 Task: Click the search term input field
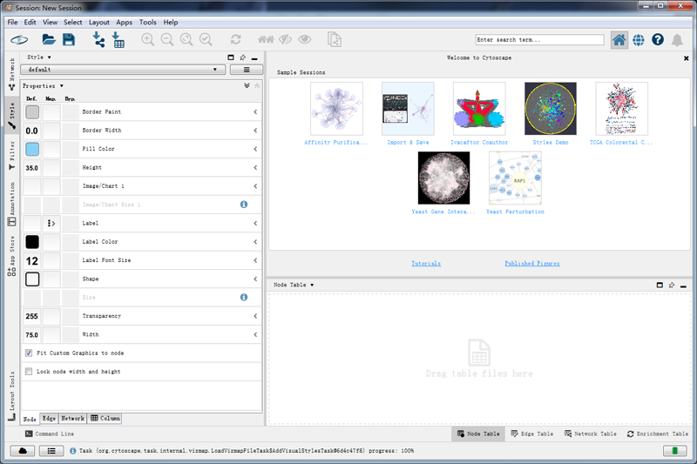pyautogui.click(x=539, y=40)
